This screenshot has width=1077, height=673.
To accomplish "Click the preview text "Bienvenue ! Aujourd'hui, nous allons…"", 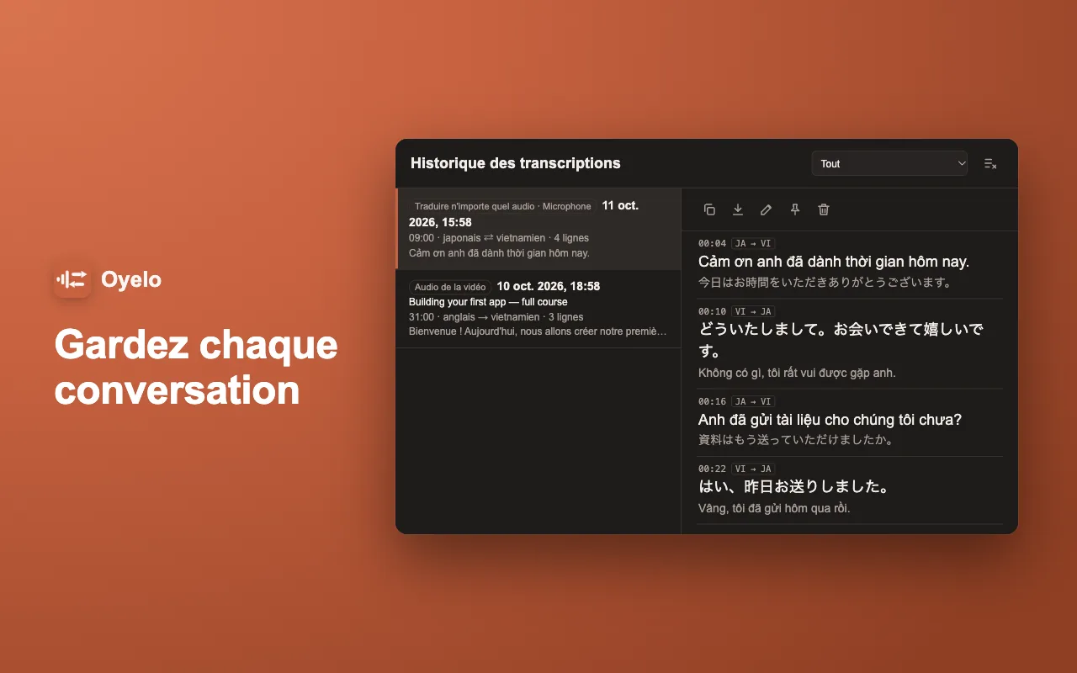I will [x=538, y=331].
